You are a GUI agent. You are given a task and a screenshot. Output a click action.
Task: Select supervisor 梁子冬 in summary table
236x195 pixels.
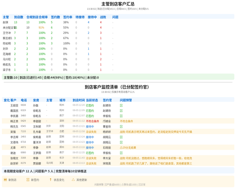pyautogui.click(x=7, y=70)
